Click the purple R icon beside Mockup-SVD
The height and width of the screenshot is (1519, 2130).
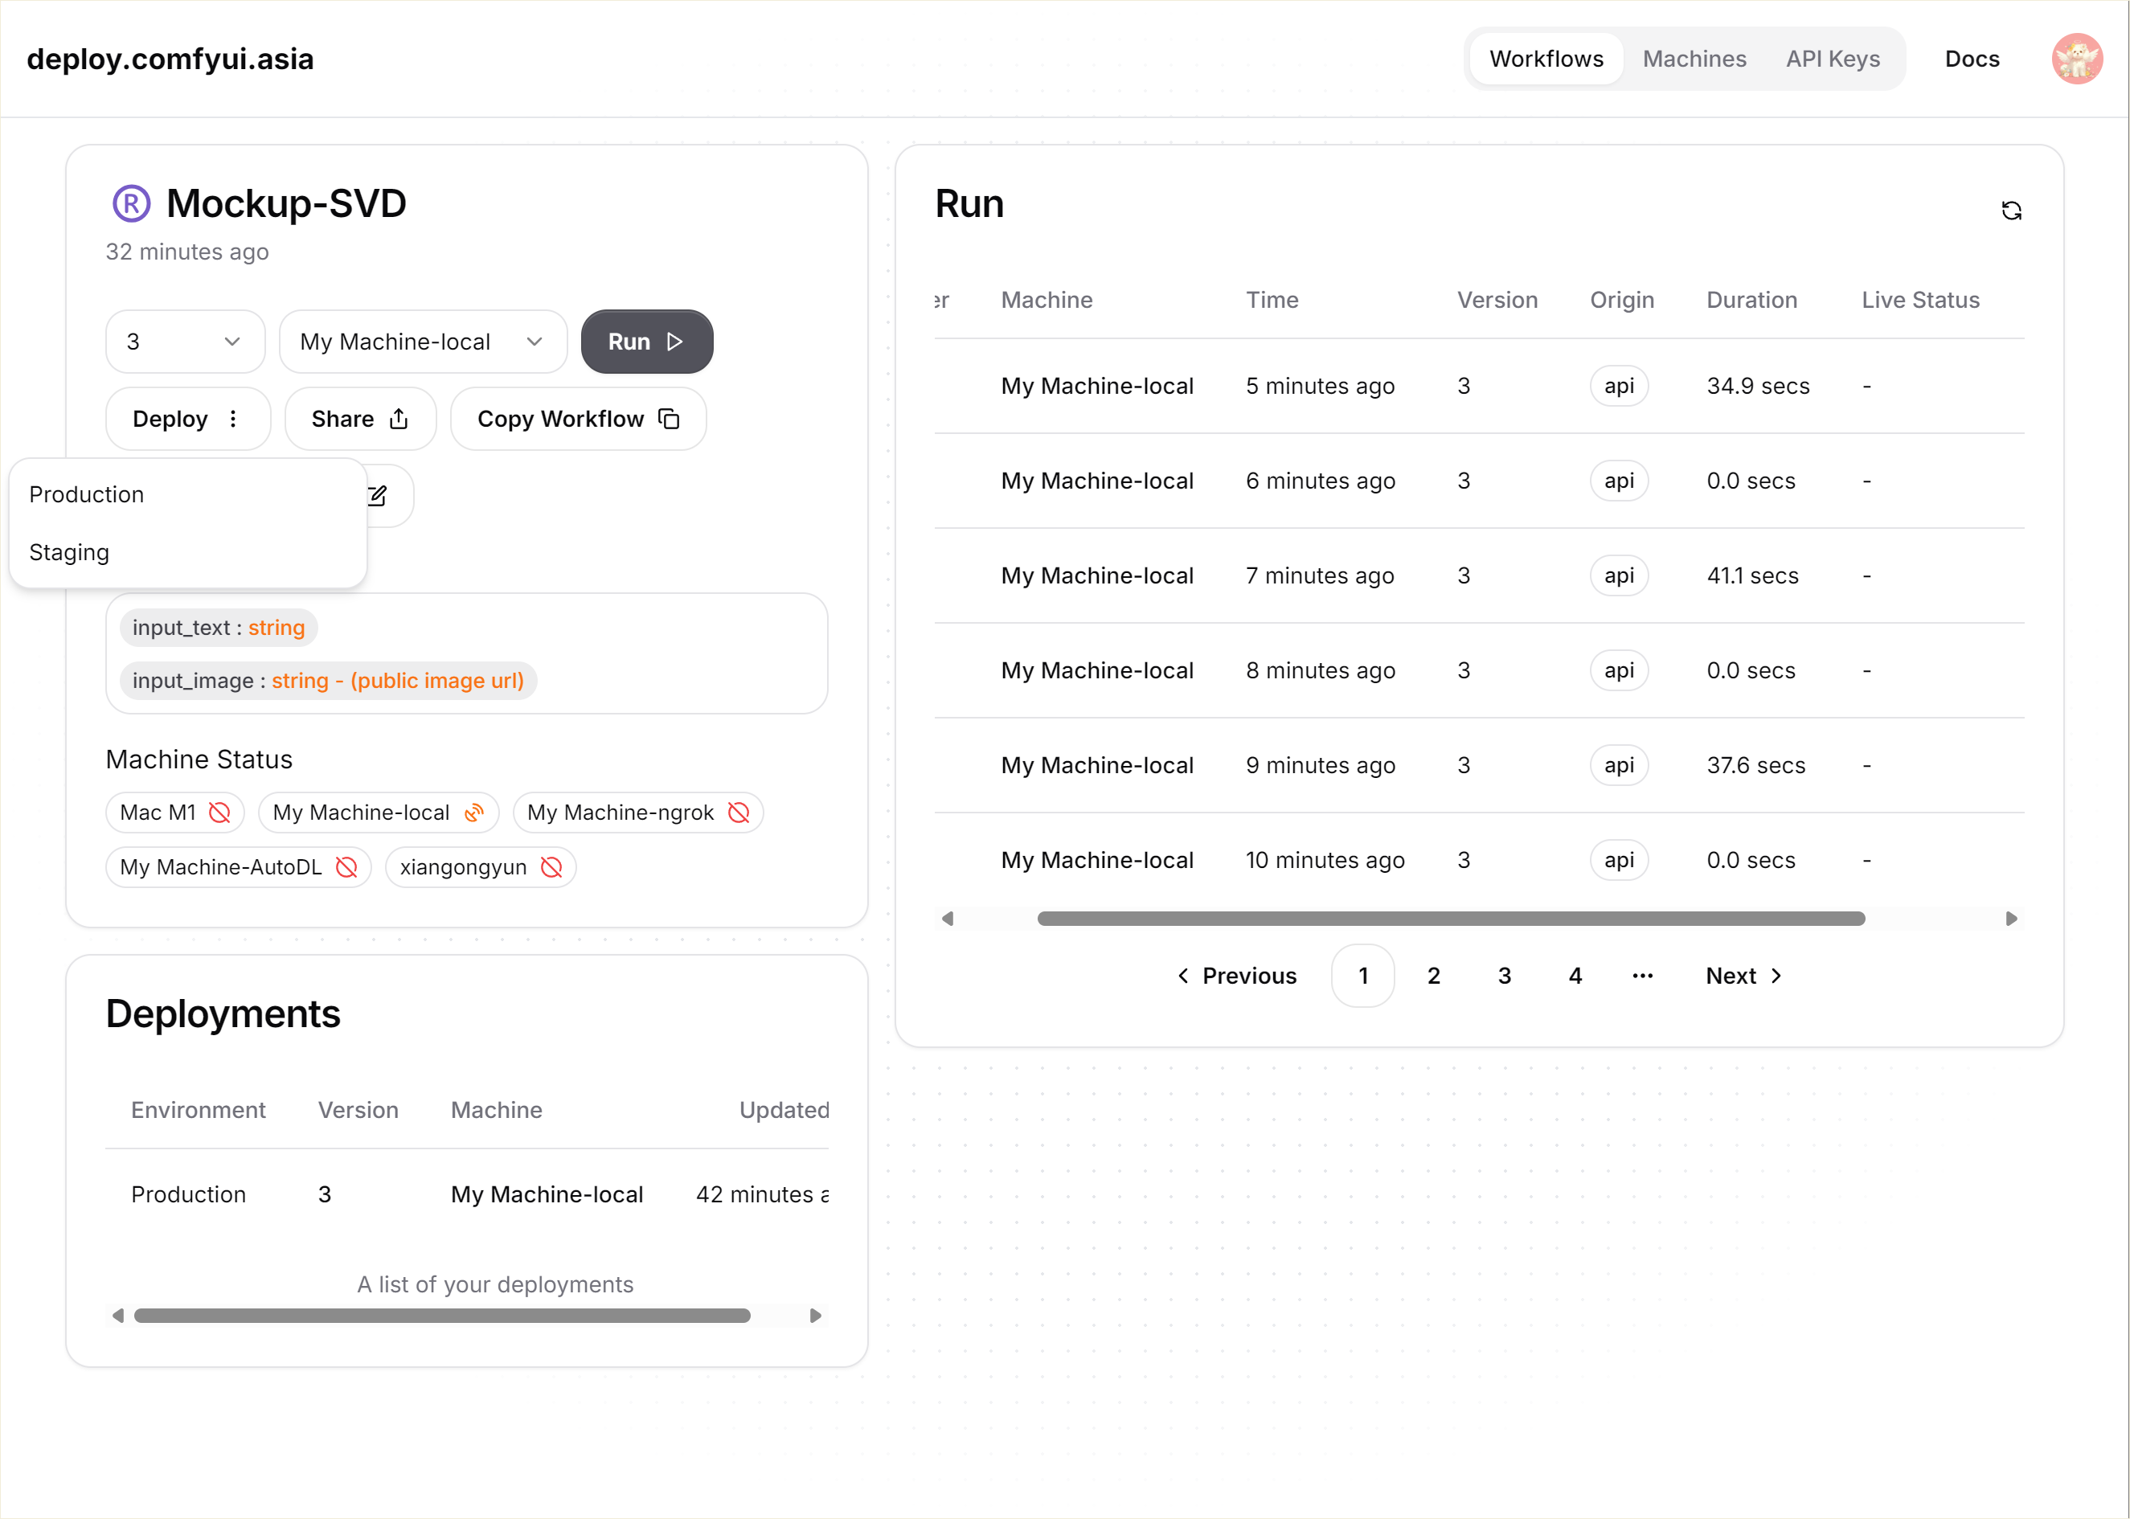(x=131, y=204)
